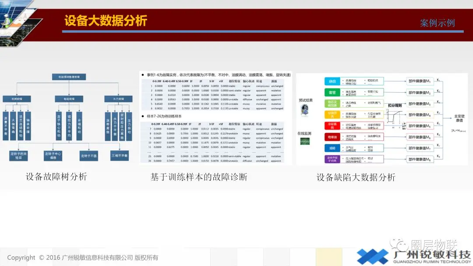Click the 案例示例 label in the header
Viewport: 473px width, 266px height.
pyautogui.click(x=438, y=23)
